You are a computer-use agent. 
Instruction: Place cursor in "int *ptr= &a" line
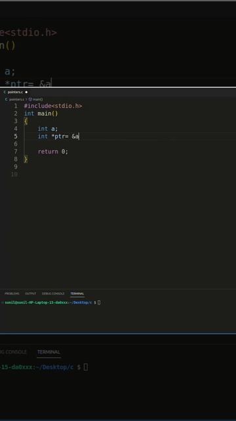tap(58, 136)
